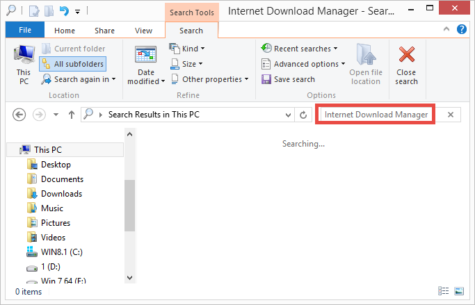The width and height of the screenshot is (475, 305).
Task: Click the '0 items' status text
Action: click(29, 292)
